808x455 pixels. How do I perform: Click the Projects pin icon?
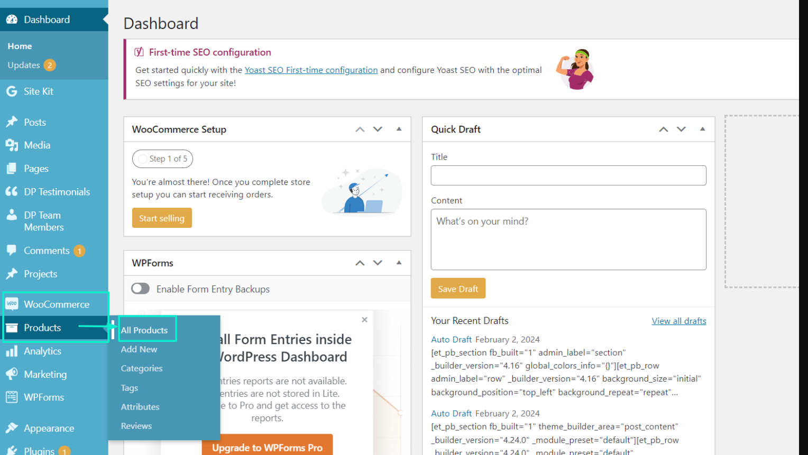click(x=12, y=274)
